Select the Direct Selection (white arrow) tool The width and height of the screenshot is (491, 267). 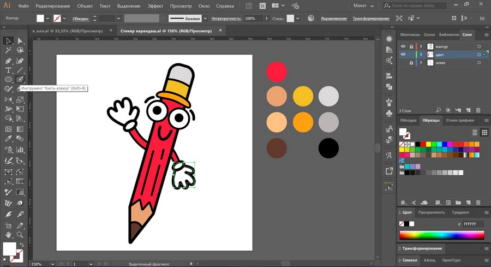(20, 41)
